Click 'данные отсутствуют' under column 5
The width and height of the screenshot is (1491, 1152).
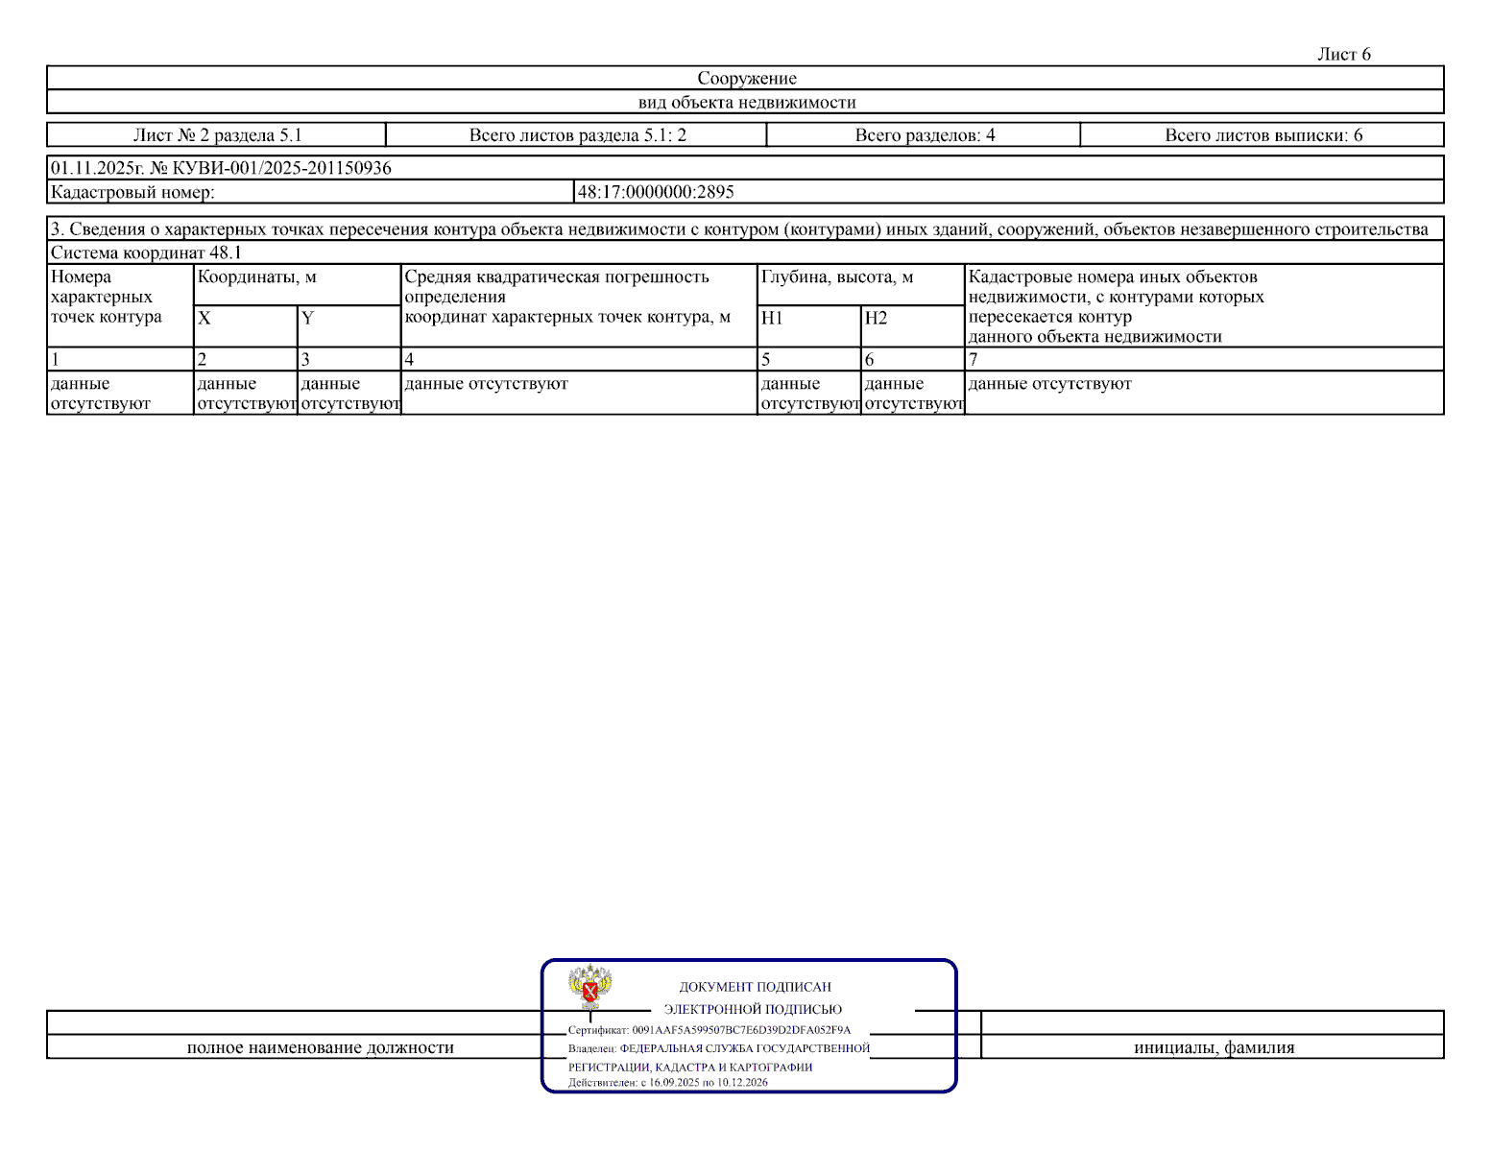810,394
